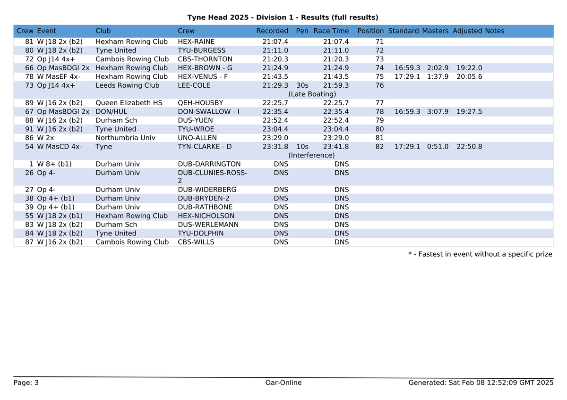The width and height of the screenshot is (567, 400).
Task: Select crew 'UNO-ALLEN'
Action: click(197, 138)
